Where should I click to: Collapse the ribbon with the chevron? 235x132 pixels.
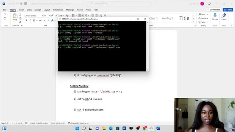232,25
